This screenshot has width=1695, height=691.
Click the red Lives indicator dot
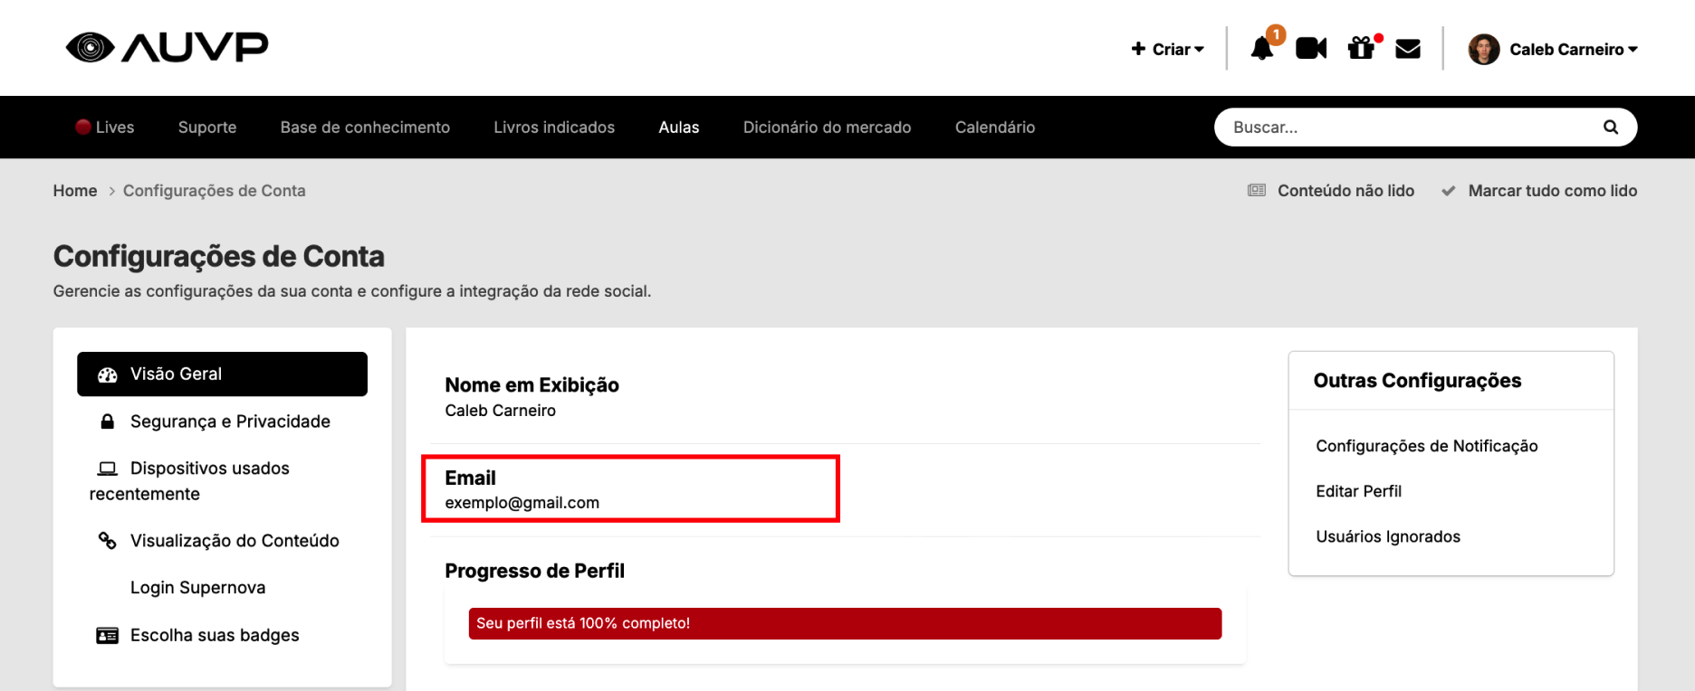(83, 128)
